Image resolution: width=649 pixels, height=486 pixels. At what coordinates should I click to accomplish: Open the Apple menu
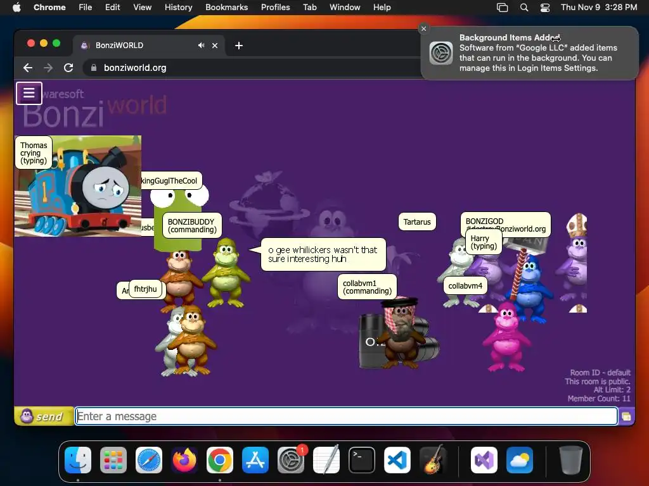coord(16,7)
